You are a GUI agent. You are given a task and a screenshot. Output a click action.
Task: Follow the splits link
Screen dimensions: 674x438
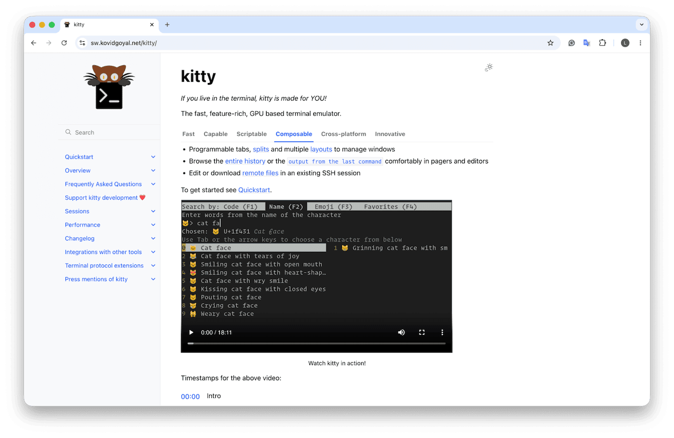[x=261, y=149]
